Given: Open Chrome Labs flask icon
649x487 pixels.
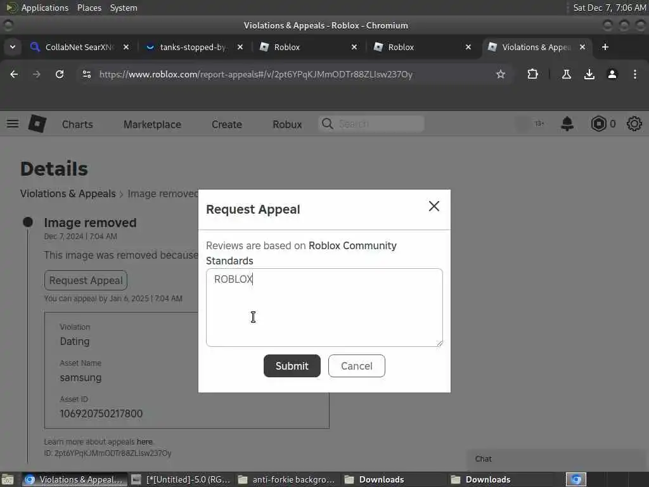Looking at the screenshot, I should click(x=566, y=74).
